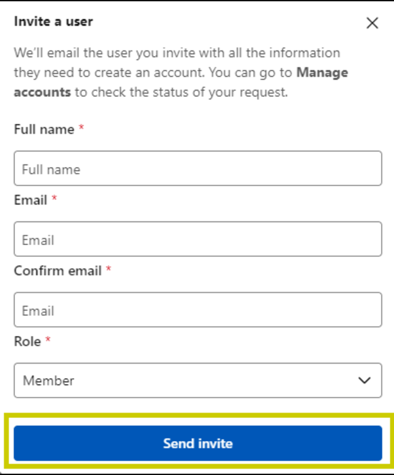The height and width of the screenshot is (475, 394).
Task: Click into the Confirm email field
Action: point(197,310)
